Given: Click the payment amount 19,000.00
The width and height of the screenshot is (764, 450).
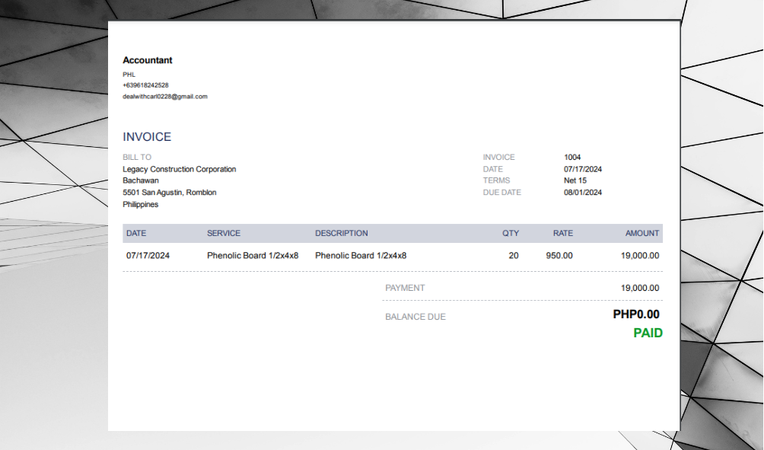Looking at the screenshot, I should click(x=640, y=288).
